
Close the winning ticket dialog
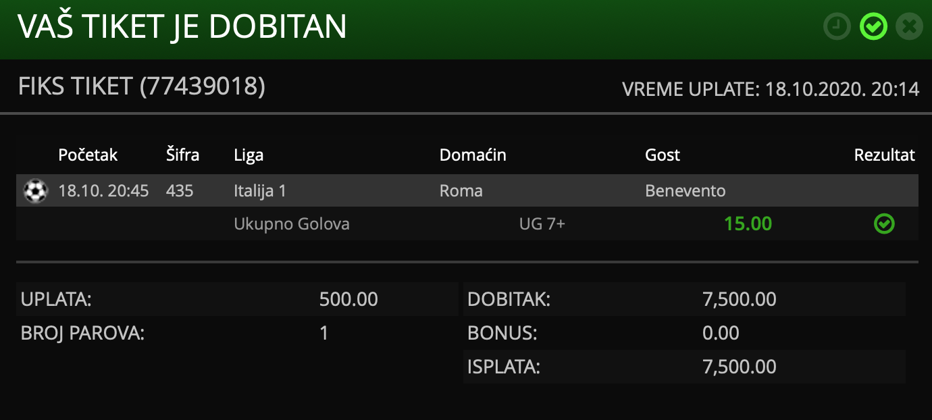click(909, 27)
